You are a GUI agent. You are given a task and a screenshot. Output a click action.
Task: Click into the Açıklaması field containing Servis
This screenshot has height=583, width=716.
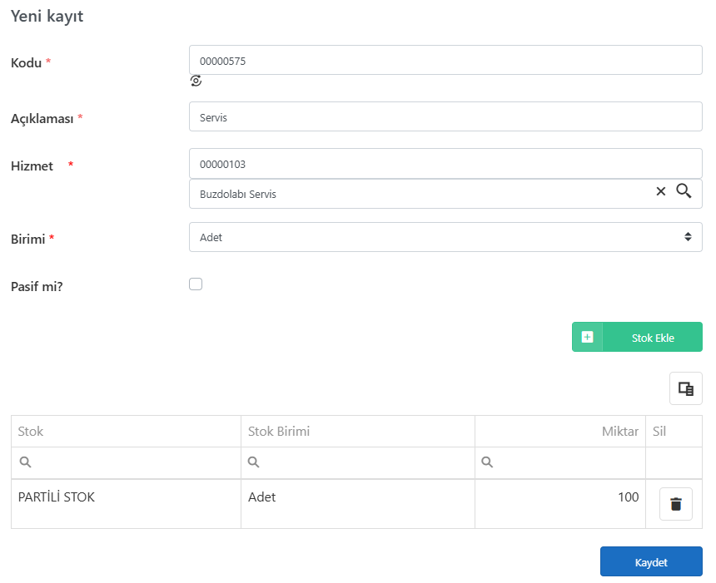point(445,116)
